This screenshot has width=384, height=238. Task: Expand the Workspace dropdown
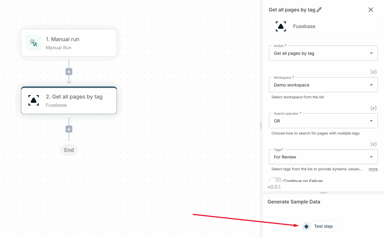(x=323, y=85)
